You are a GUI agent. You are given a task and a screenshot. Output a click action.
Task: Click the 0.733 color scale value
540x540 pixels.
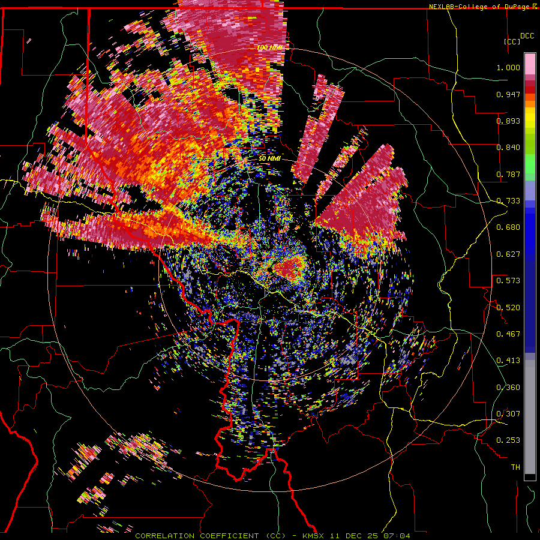(x=508, y=201)
